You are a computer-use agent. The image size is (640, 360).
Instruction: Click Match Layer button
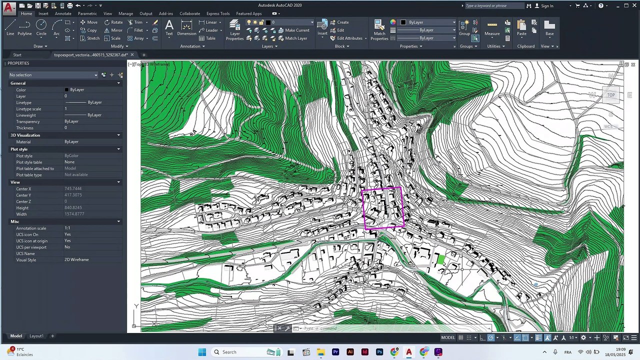coord(292,38)
